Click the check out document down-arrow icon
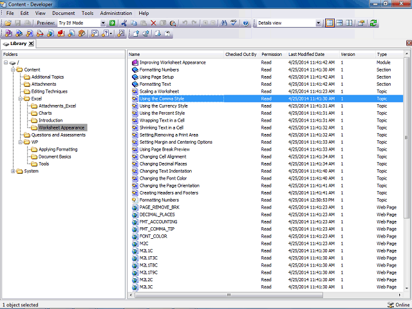 (x=158, y=33)
